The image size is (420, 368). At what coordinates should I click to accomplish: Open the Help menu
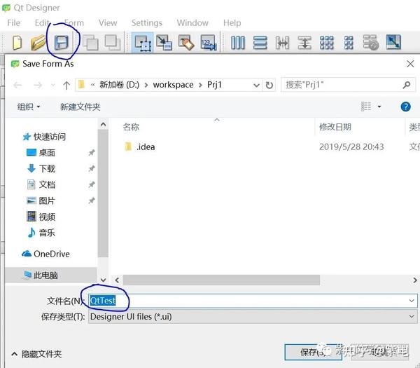click(x=232, y=23)
